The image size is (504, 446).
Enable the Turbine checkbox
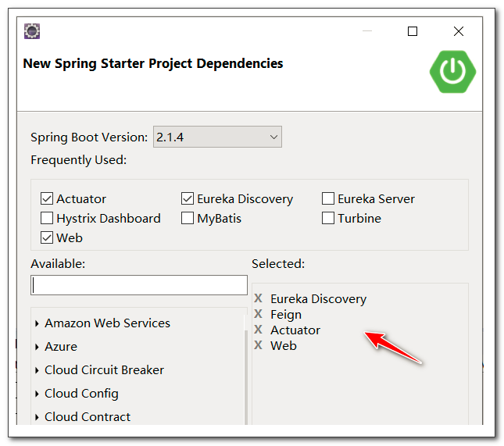[x=328, y=218]
